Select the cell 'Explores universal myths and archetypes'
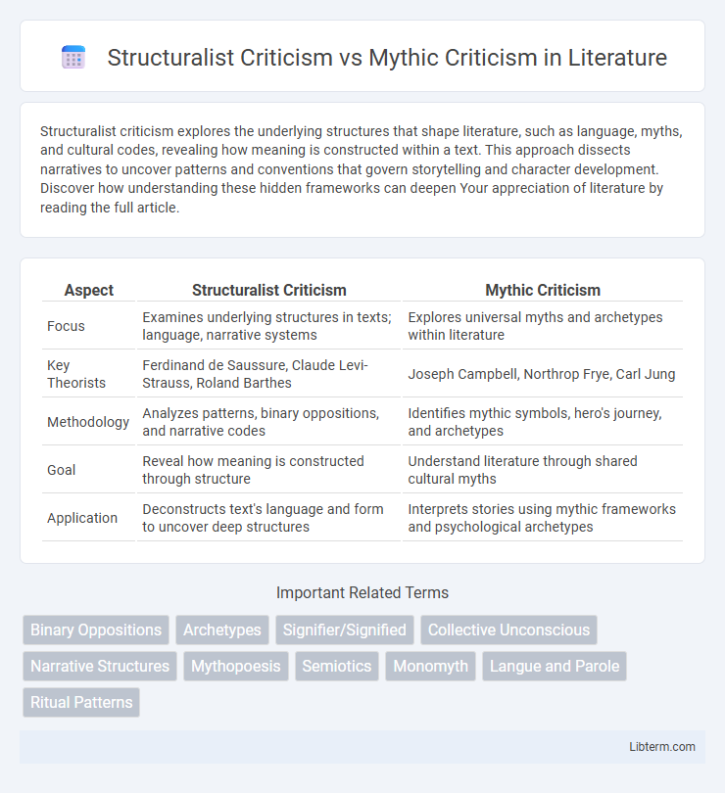 543,326
